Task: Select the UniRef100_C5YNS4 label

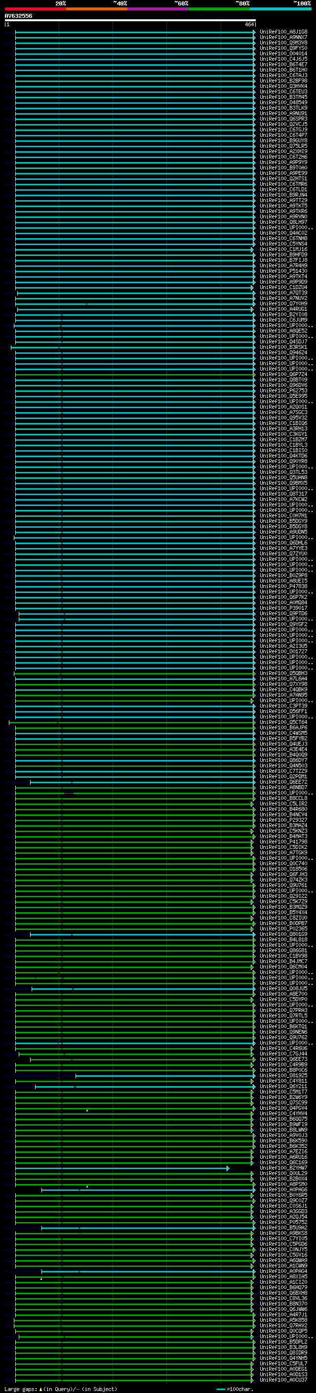Action: pyautogui.click(x=283, y=244)
